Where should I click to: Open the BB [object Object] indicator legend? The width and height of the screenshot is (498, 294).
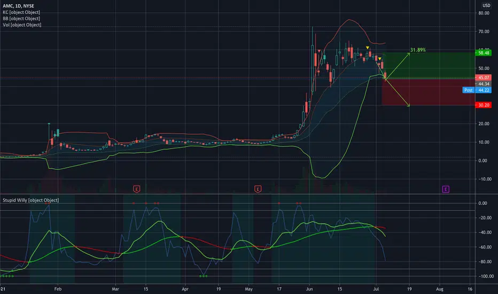21,18
